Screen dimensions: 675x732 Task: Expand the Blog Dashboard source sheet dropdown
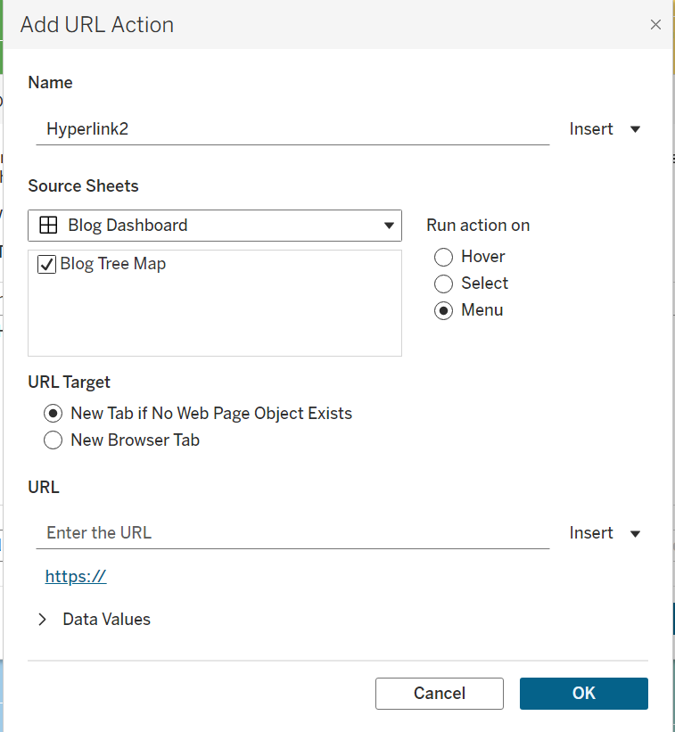coord(389,226)
